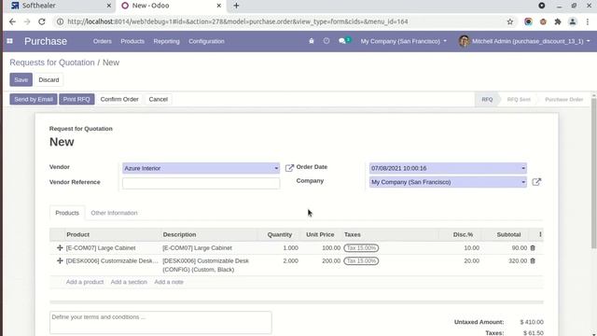Go to Requests for Quotation breadcrumb
Screen dimensions: 597x336
click(52, 63)
